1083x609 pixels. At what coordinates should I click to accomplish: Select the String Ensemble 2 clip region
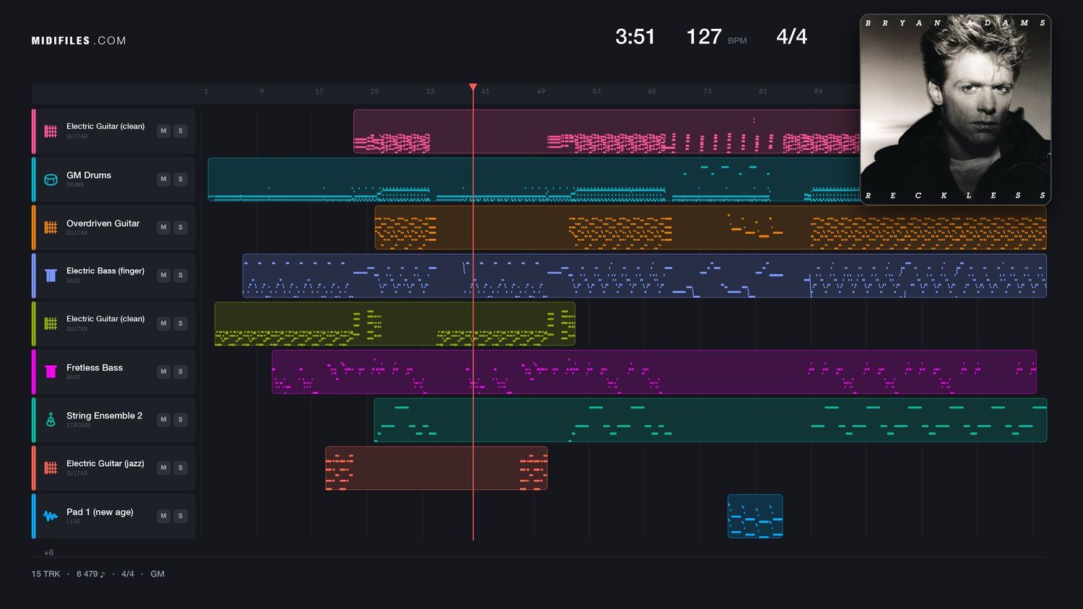(710, 420)
